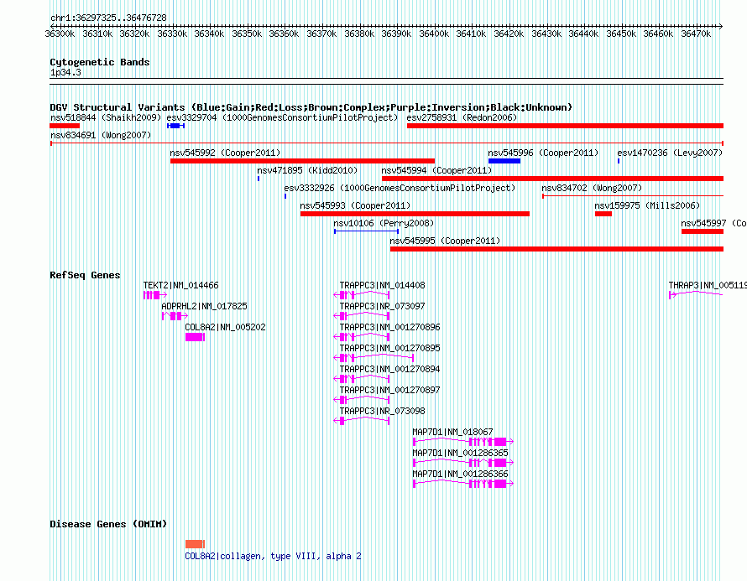The width and height of the screenshot is (747, 581).
Task: Click the nsv545997 variant label
Action: (x=713, y=223)
